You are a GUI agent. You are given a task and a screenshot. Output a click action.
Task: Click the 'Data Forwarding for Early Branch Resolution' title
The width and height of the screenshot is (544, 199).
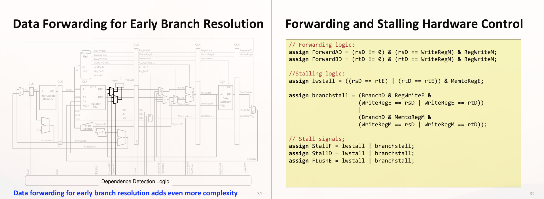point(138,24)
